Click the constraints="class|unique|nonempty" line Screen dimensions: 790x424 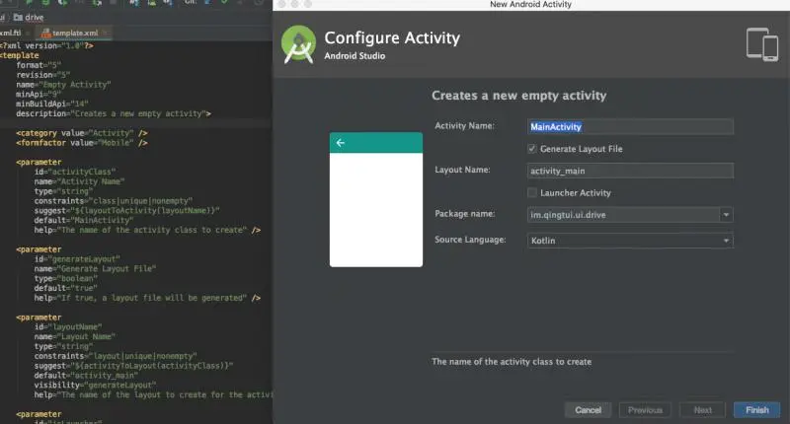pyautogui.click(x=114, y=201)
